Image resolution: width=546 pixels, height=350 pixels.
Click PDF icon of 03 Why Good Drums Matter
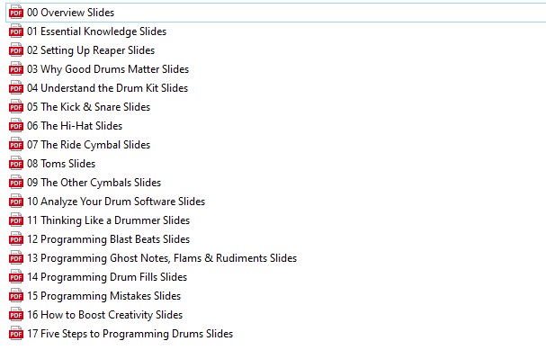(x=16, y=68)
